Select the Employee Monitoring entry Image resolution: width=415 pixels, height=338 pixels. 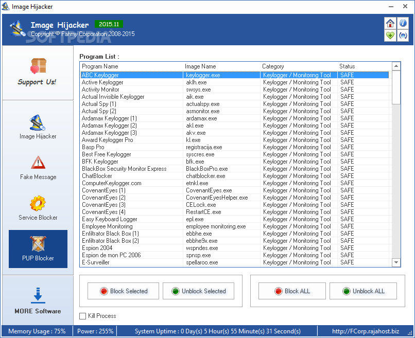[x=235, y=226]
